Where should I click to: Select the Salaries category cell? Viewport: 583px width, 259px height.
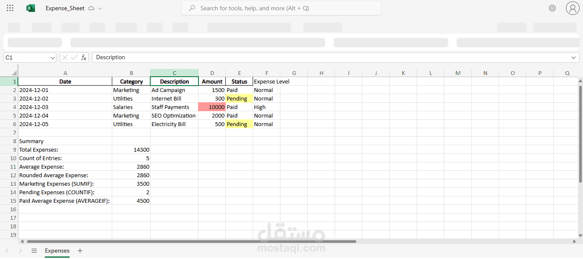pos(131,107)
